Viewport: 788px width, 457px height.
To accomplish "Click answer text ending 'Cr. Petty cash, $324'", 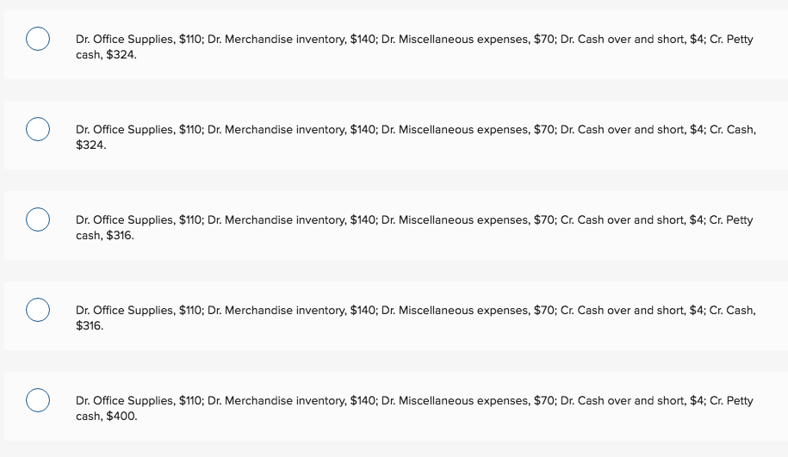I will pyautogui.click(x=413, y=47).
